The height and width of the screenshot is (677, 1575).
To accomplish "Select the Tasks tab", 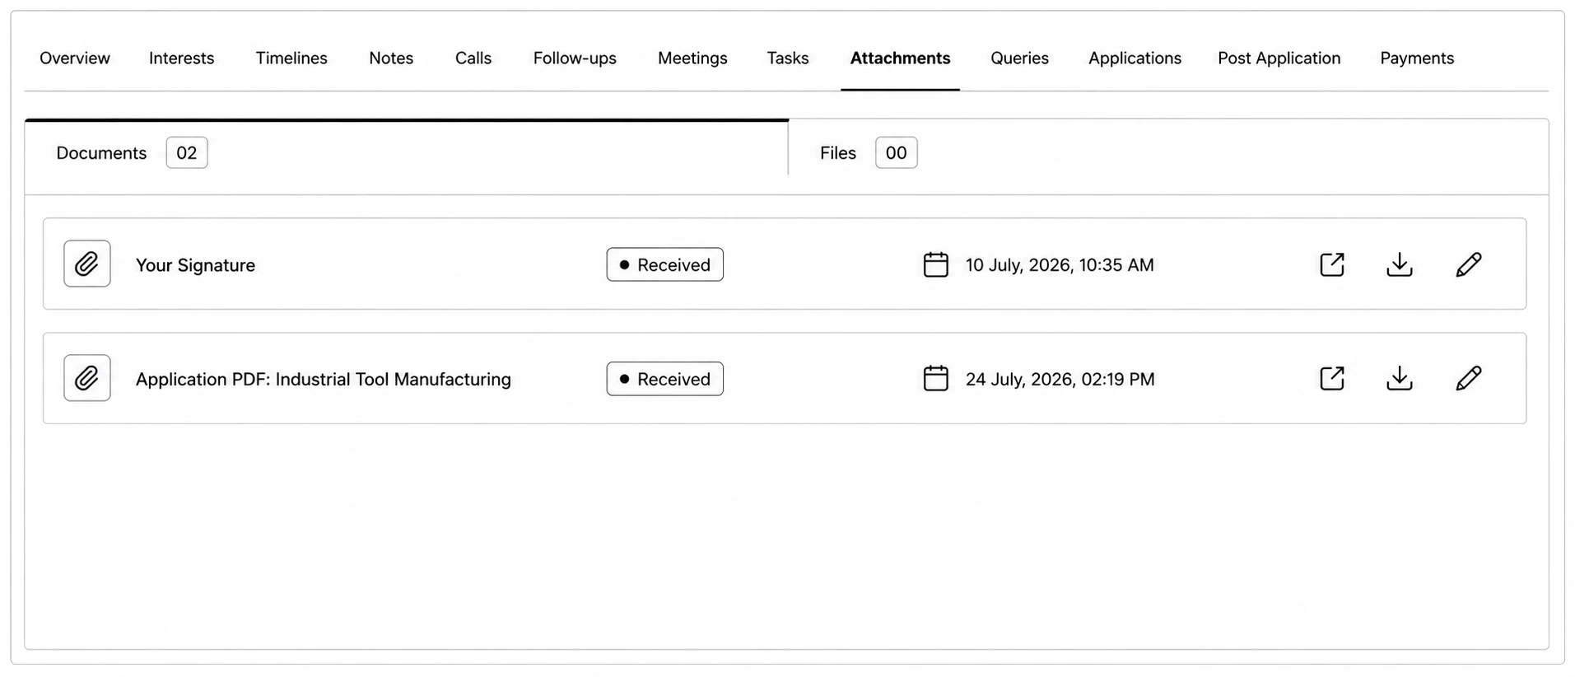I will click(788, 58).
